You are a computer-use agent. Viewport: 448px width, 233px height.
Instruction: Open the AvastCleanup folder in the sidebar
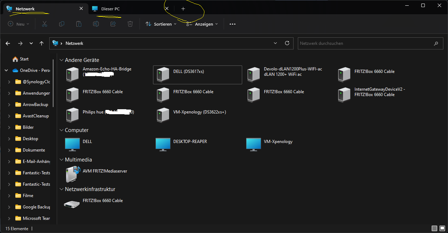(x=32, y=116)
